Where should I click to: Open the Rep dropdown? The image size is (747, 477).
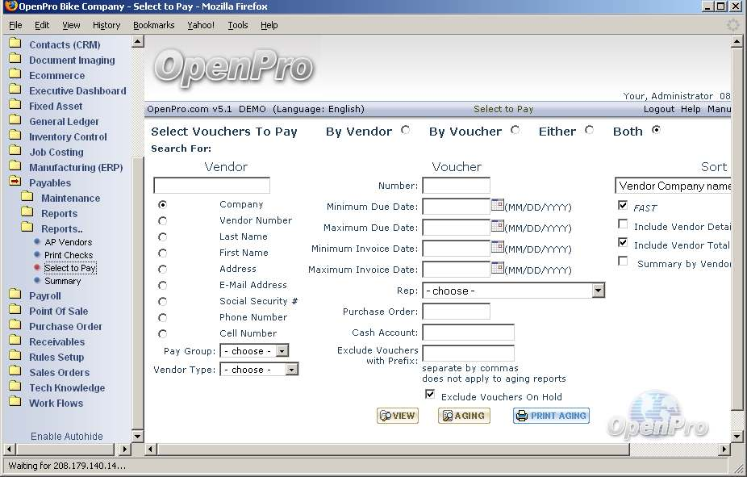(514, 291)
